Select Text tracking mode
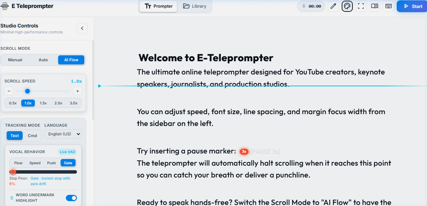 pos(15,136)
